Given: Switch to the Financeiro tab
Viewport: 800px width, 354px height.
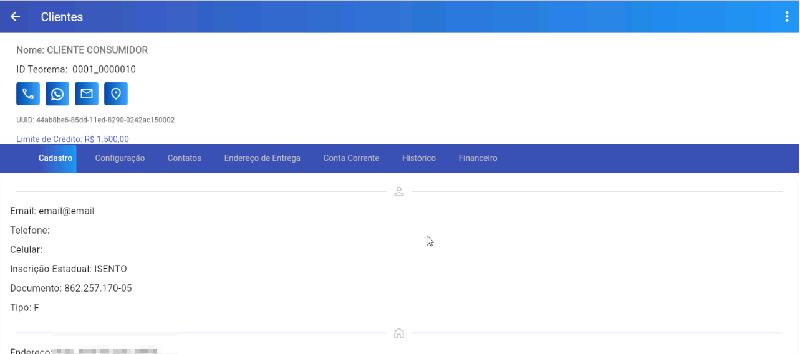Looking at the screenshot, I should [478, 158].
